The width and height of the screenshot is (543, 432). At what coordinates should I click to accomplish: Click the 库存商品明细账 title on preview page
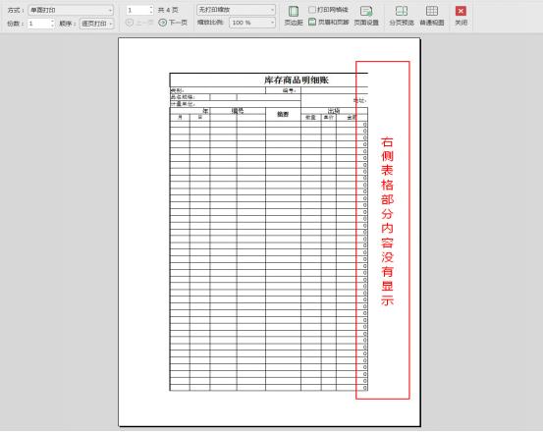coord(297,81)
